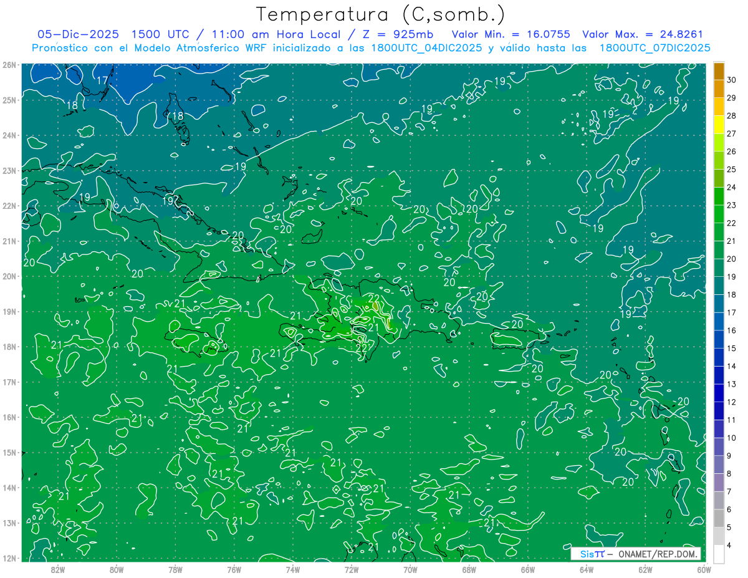
Task: Click the "70W" longitude axis label
Action: [410, 569]
